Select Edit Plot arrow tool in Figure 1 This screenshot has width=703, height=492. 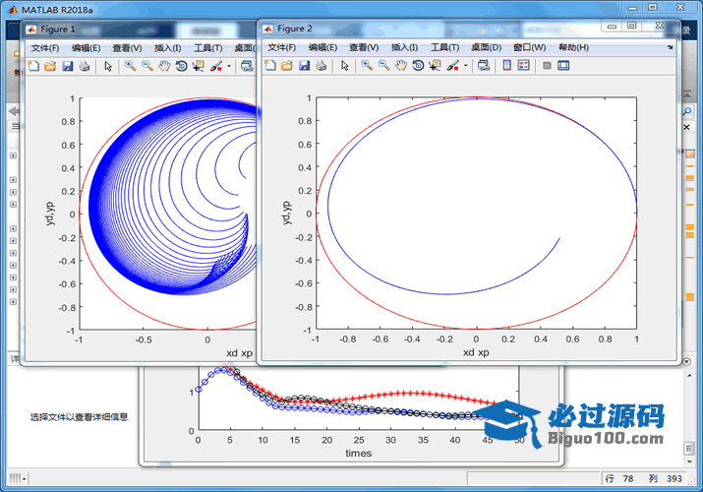108,66
